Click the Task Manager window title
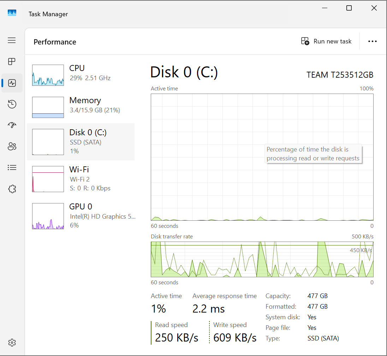Image resolution: width=387 pixels, height=356 pixels. 48,14
